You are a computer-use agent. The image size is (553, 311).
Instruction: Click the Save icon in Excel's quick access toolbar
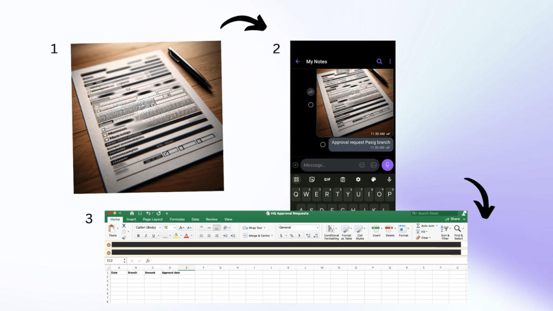point(140,213)
